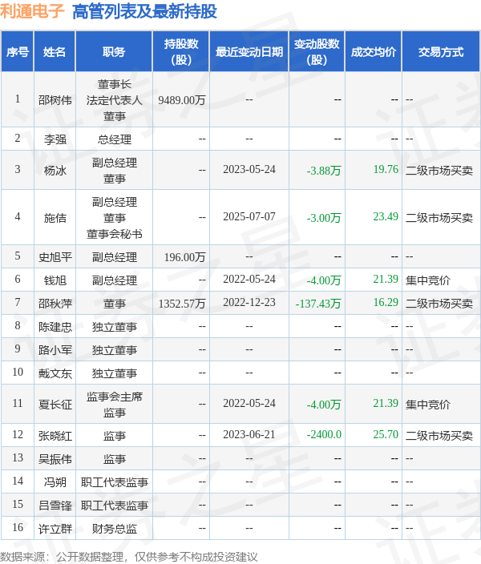Click the name 许立群
481x564 pixels.
[x=55, y=529]
